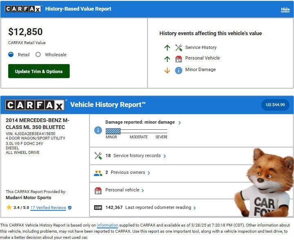Click the gold star rating icon

(9, 207)
